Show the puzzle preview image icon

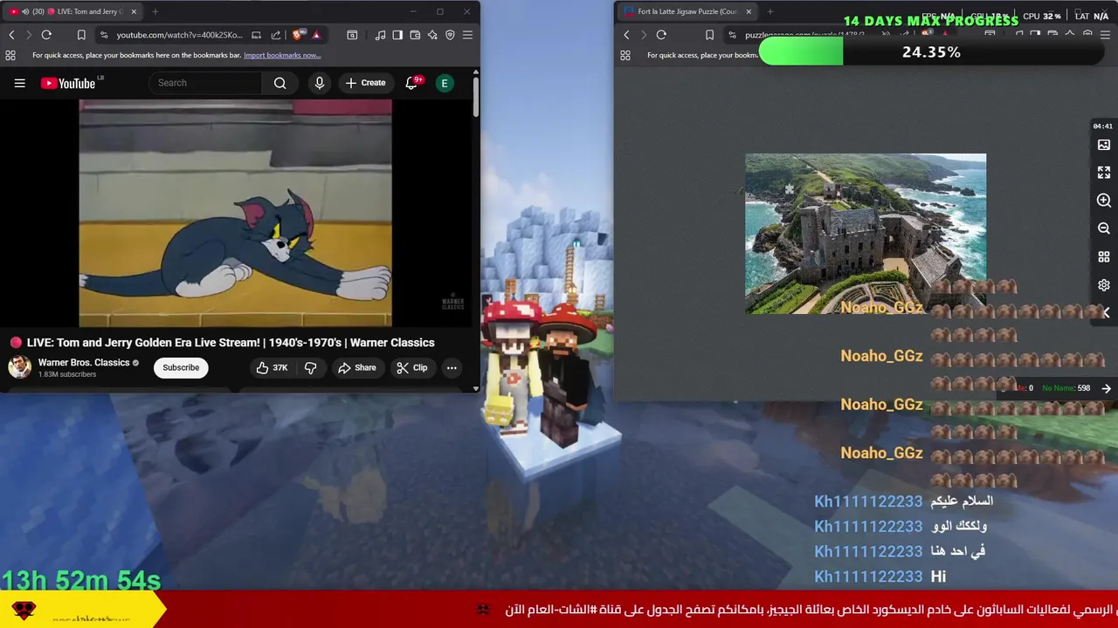1104,145
